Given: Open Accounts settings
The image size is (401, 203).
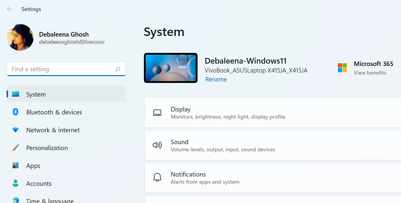Looking at the screenshot, I should point(66,183).
